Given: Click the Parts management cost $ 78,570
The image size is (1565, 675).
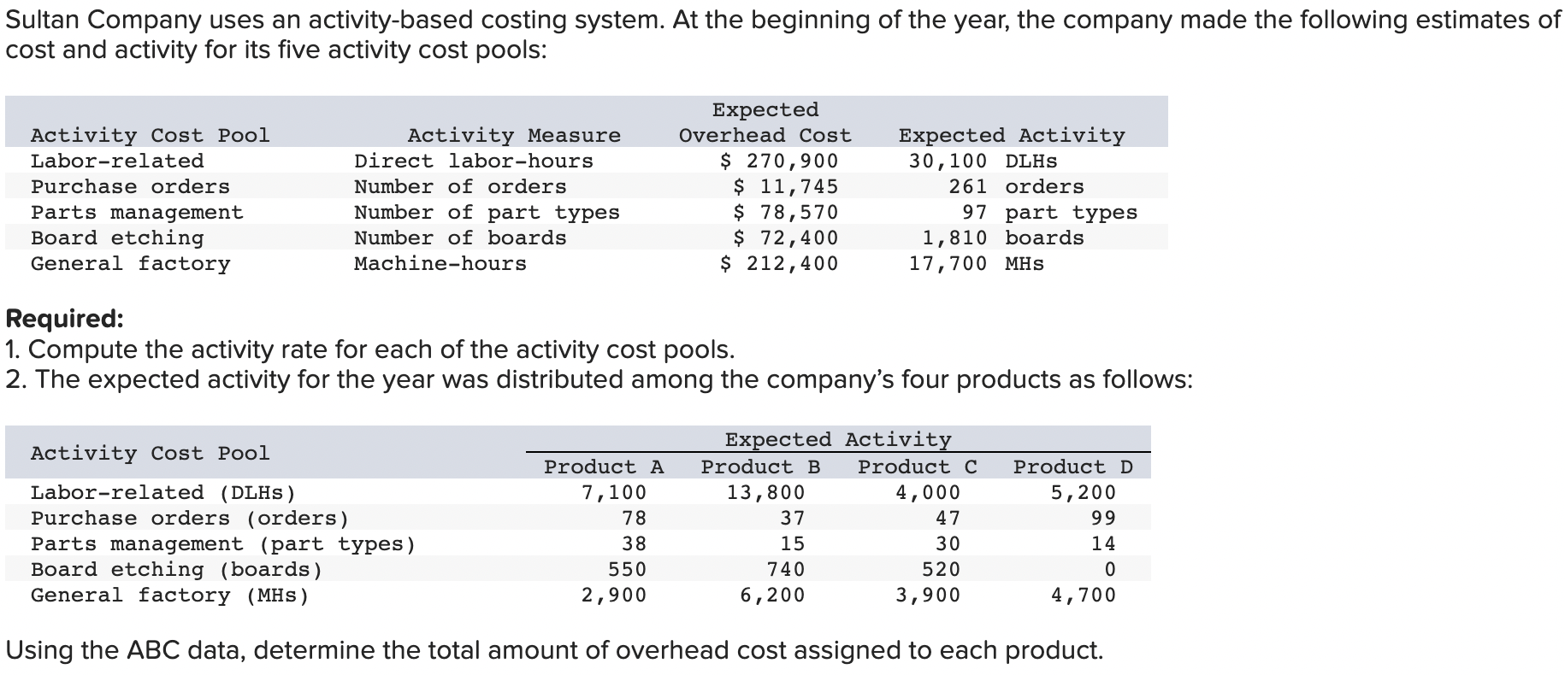Looking at the screenshot, I should click(786, 212).
